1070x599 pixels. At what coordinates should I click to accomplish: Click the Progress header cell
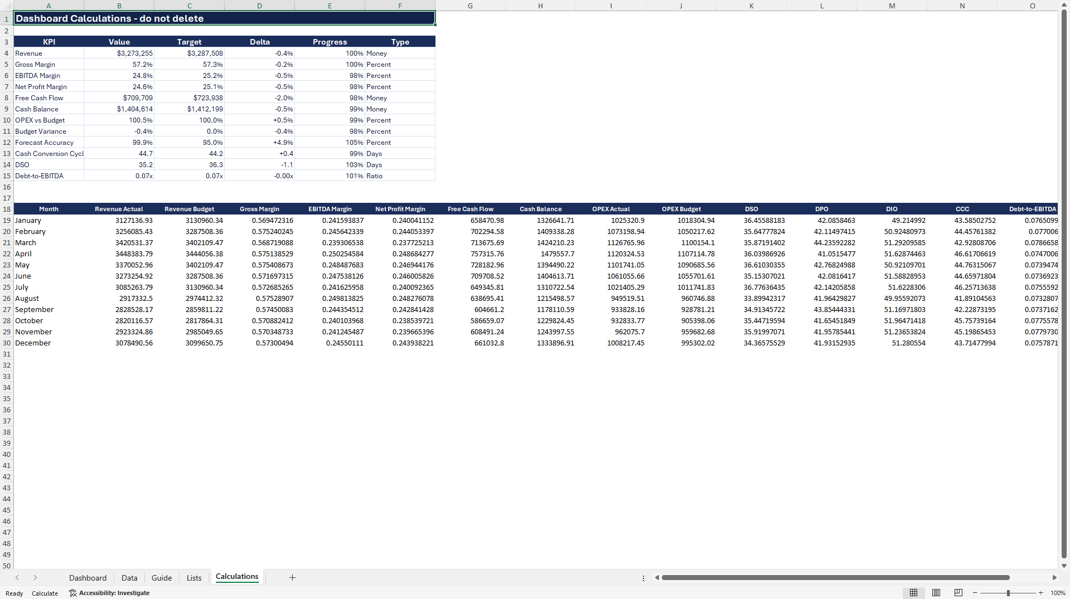point(330,42)
